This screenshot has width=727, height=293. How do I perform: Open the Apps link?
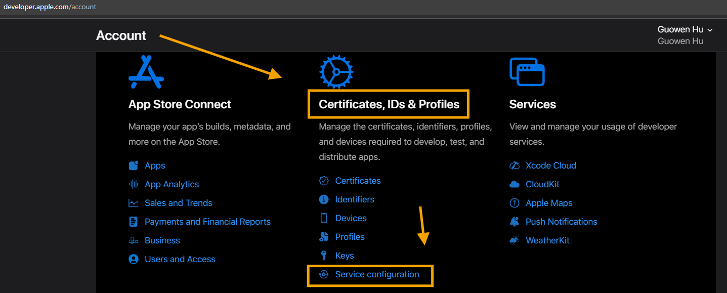(x=155, y=165)
